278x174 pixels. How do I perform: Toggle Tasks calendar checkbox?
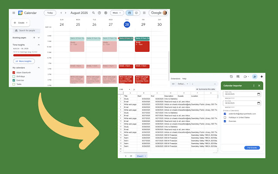click(14, 84)
